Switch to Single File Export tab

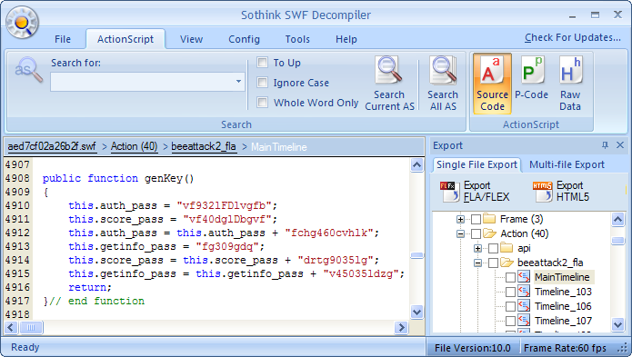477,164
